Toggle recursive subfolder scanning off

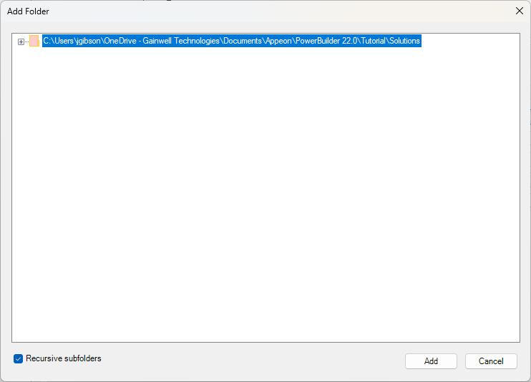[19, 358]
